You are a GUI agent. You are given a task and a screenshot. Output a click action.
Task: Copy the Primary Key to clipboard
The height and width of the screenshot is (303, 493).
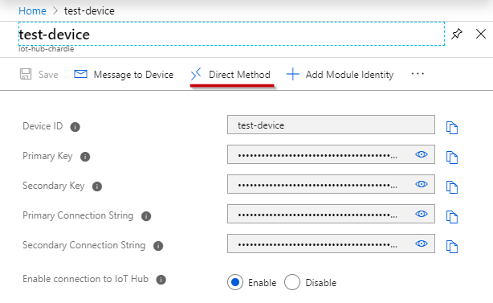click(x=452, y=158)
